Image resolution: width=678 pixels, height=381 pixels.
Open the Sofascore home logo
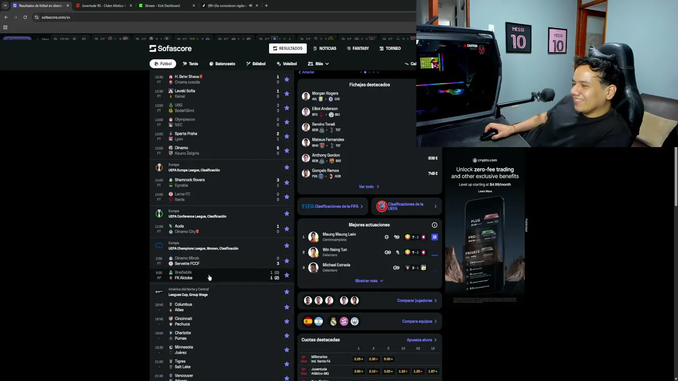171,48
